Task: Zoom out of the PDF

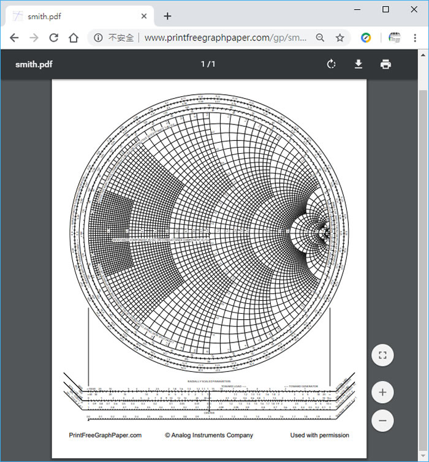Action: tap(382, 420)
